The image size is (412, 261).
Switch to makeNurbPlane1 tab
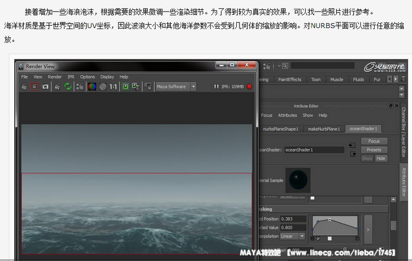324,129
